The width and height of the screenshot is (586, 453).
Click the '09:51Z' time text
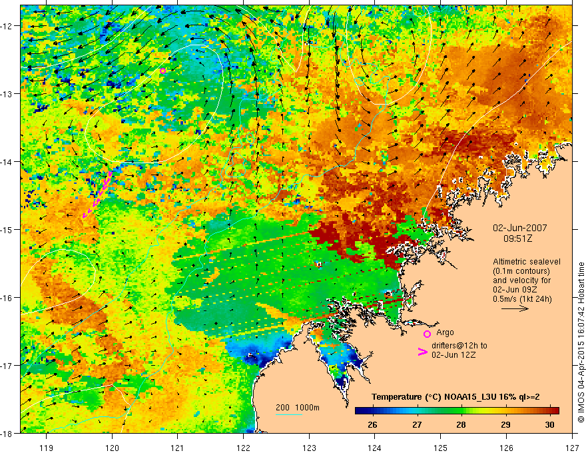[x=517, y=238]
